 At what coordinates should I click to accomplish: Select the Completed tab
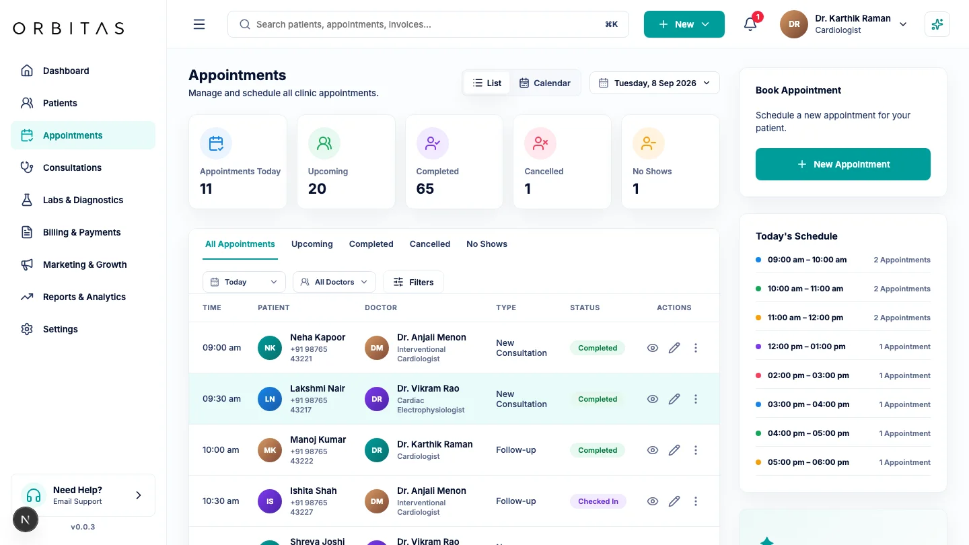pos(371,244)
